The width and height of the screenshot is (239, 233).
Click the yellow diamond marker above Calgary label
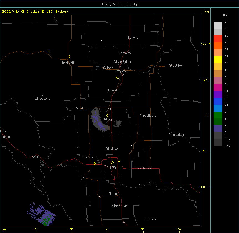[112, 163]
